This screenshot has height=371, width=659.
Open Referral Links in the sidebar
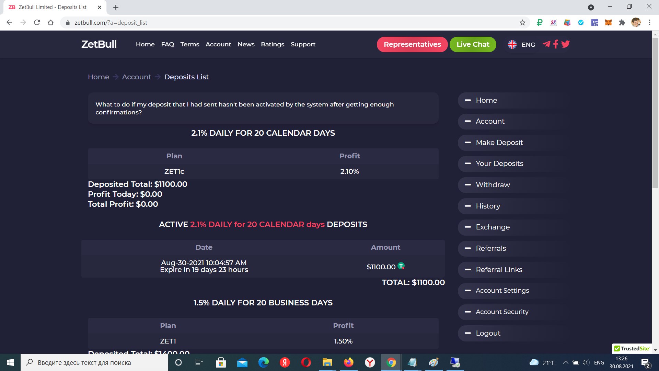(513, 270)
